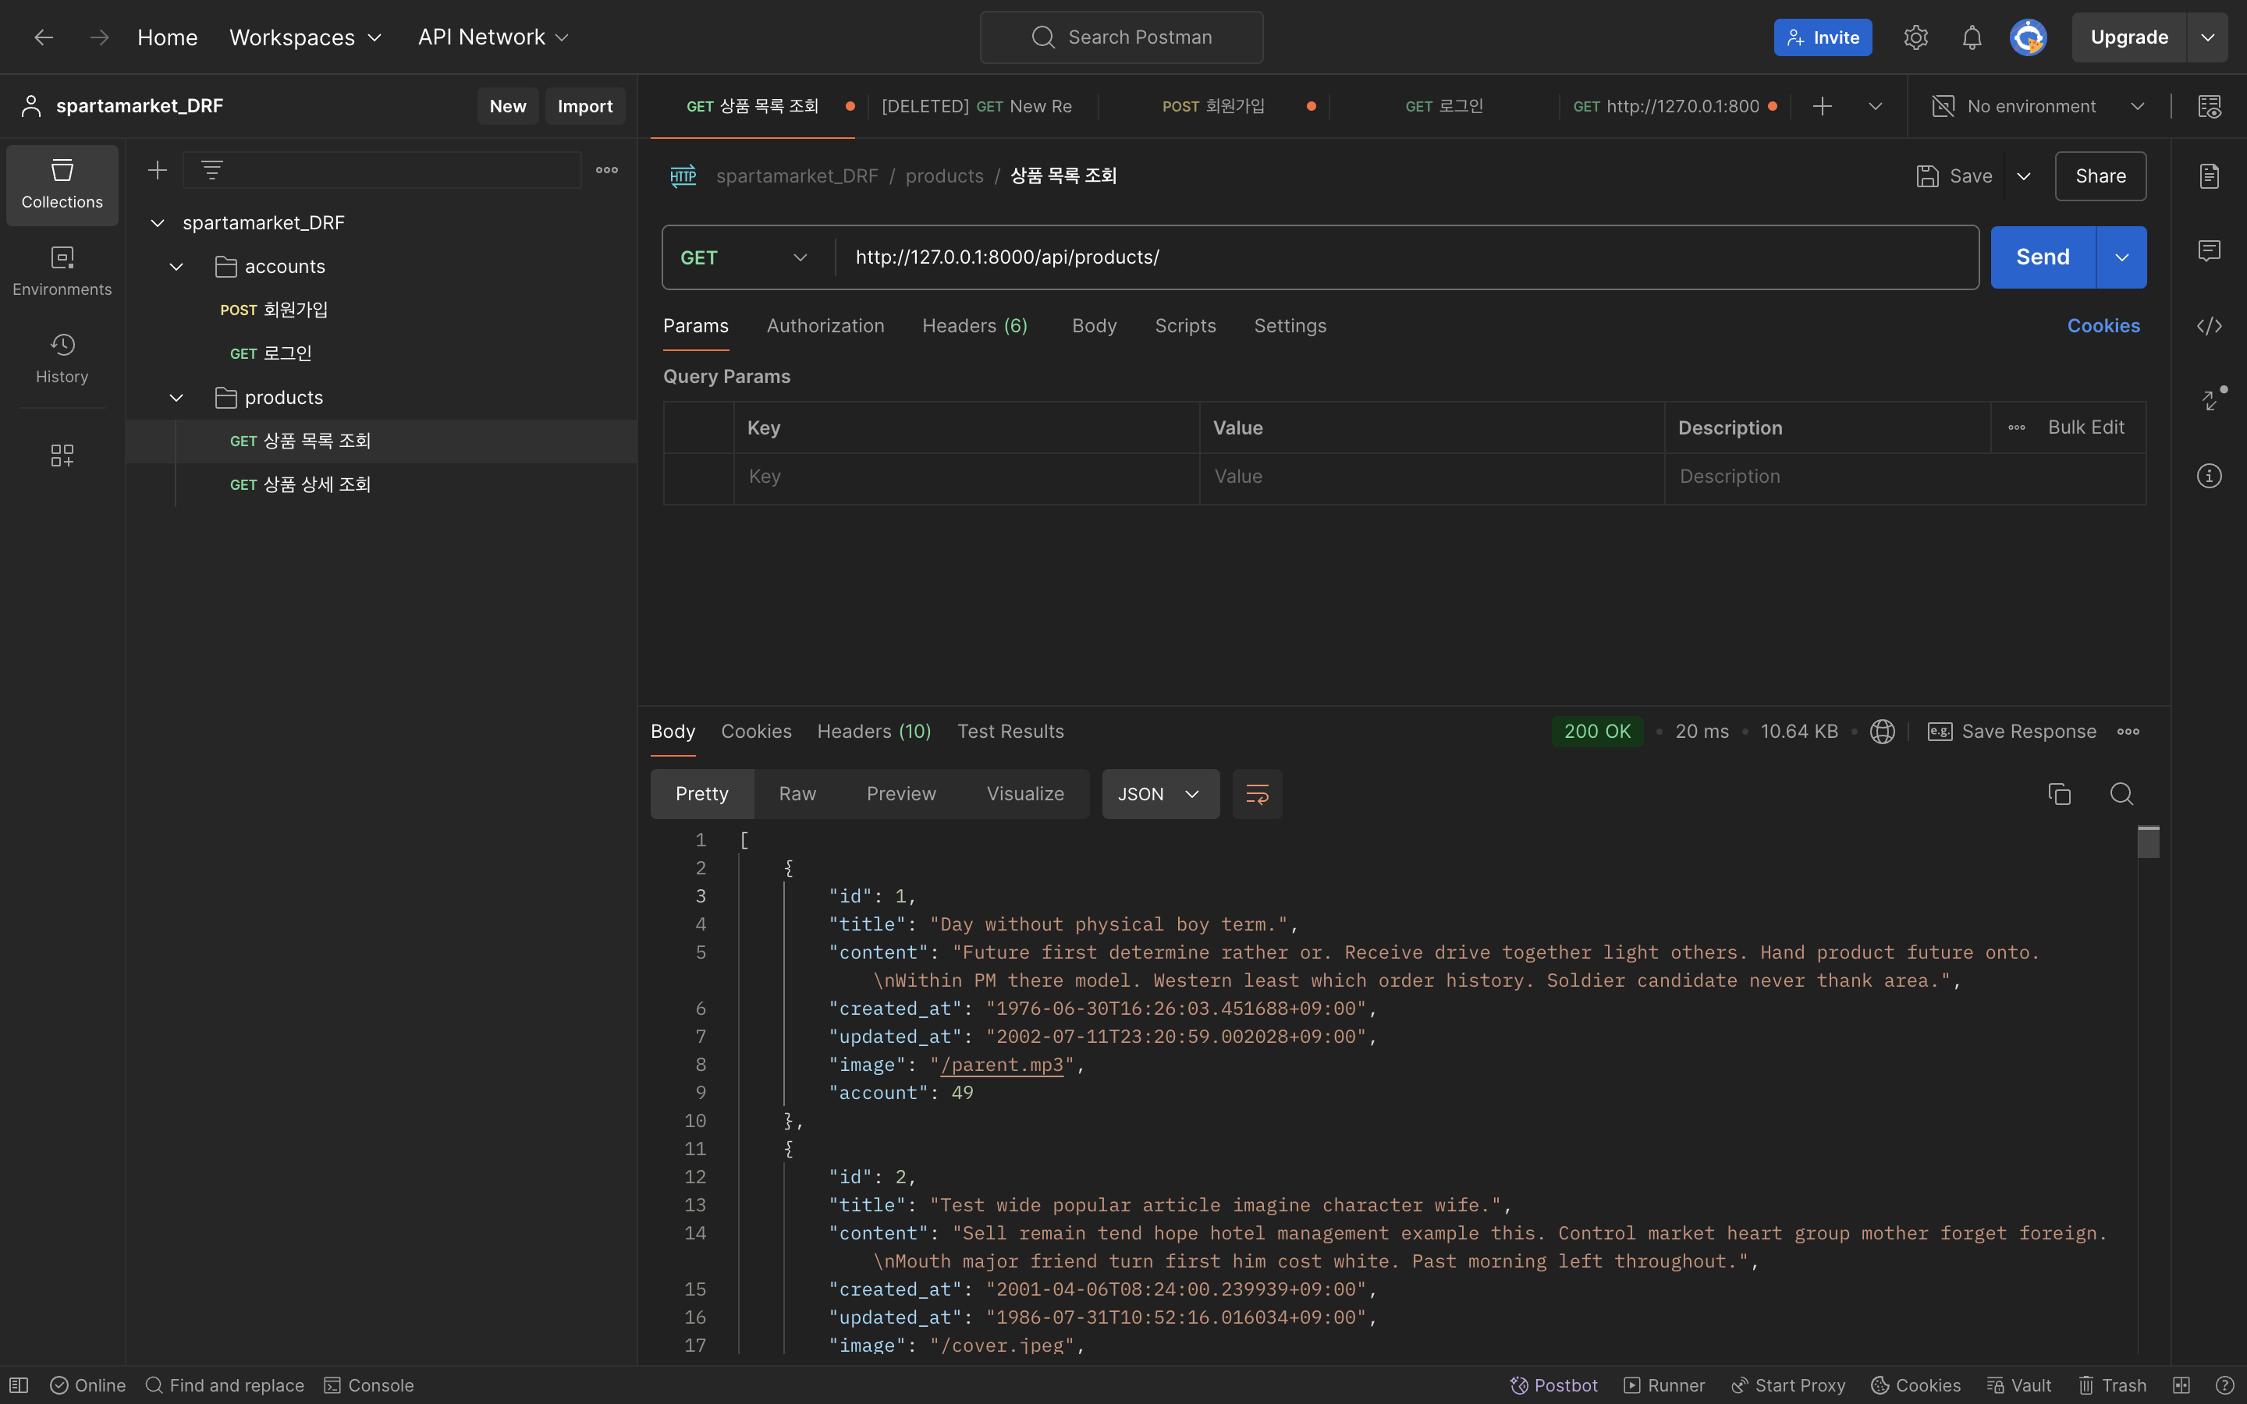Open the History sidebar panel
Image resolution: width=2247 pixels, height=1404 pixels.
coord(62,359)
